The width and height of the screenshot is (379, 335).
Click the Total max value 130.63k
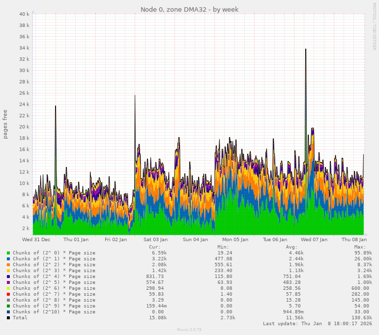pyautogui.click(x=362, y=318)
